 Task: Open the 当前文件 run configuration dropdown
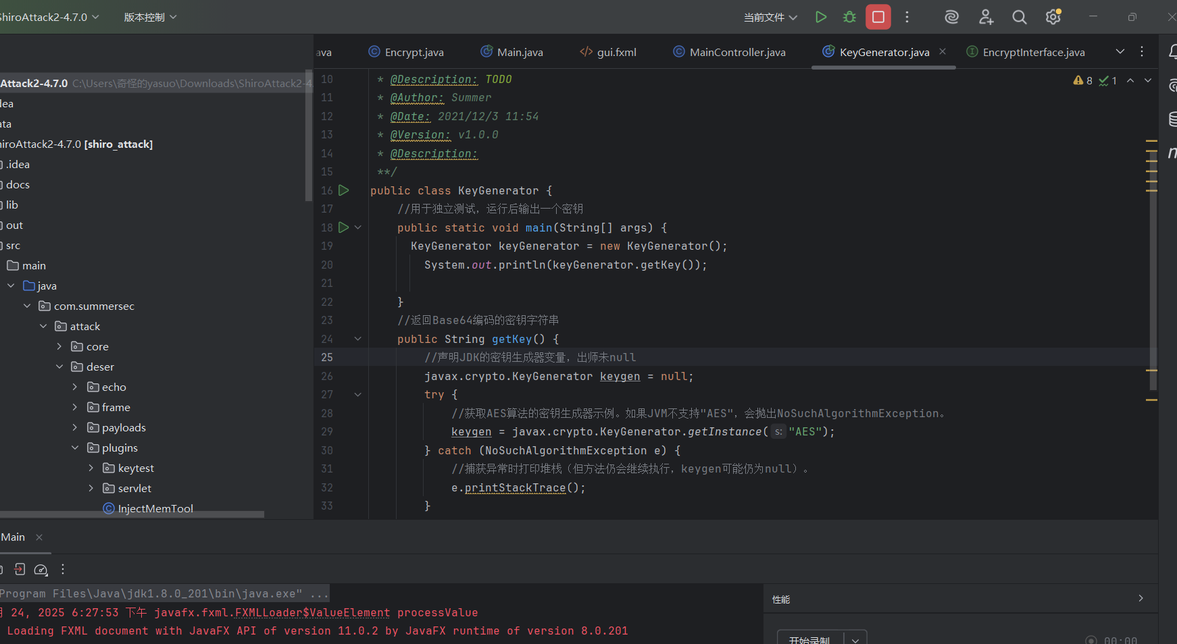(770, 18)
